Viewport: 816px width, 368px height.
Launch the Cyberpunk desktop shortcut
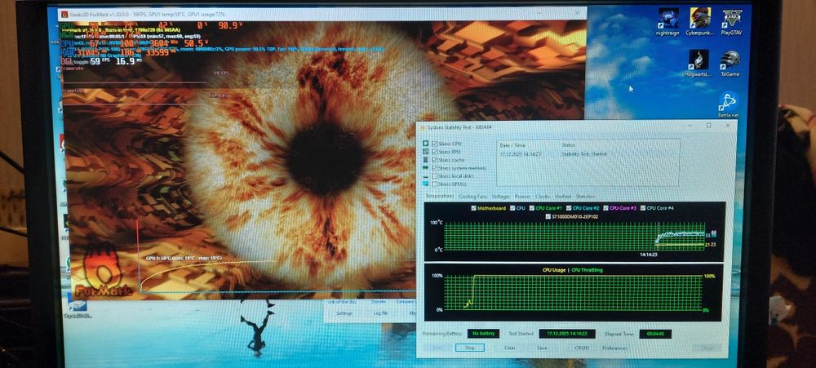700,21
